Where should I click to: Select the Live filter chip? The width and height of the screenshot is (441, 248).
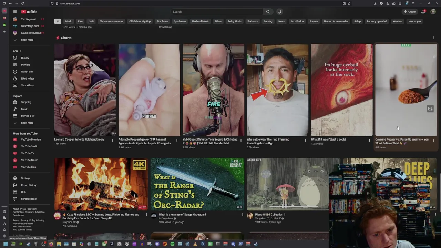point(80,21)
